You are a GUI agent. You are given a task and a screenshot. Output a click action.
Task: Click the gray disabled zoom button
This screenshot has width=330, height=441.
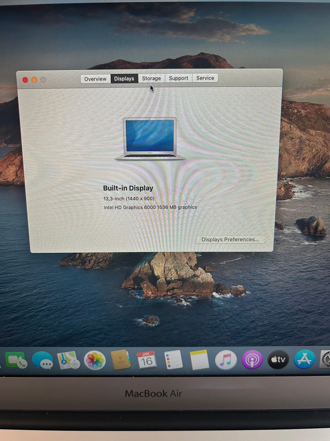[43, 80]
